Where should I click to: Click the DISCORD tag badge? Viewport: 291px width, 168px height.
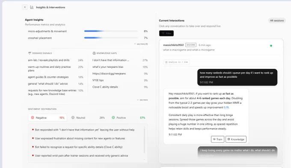point(191,45)
